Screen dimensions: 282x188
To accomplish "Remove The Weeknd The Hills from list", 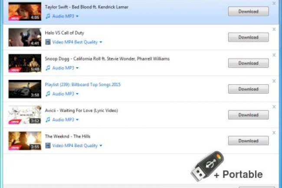I will click(274, 133).
